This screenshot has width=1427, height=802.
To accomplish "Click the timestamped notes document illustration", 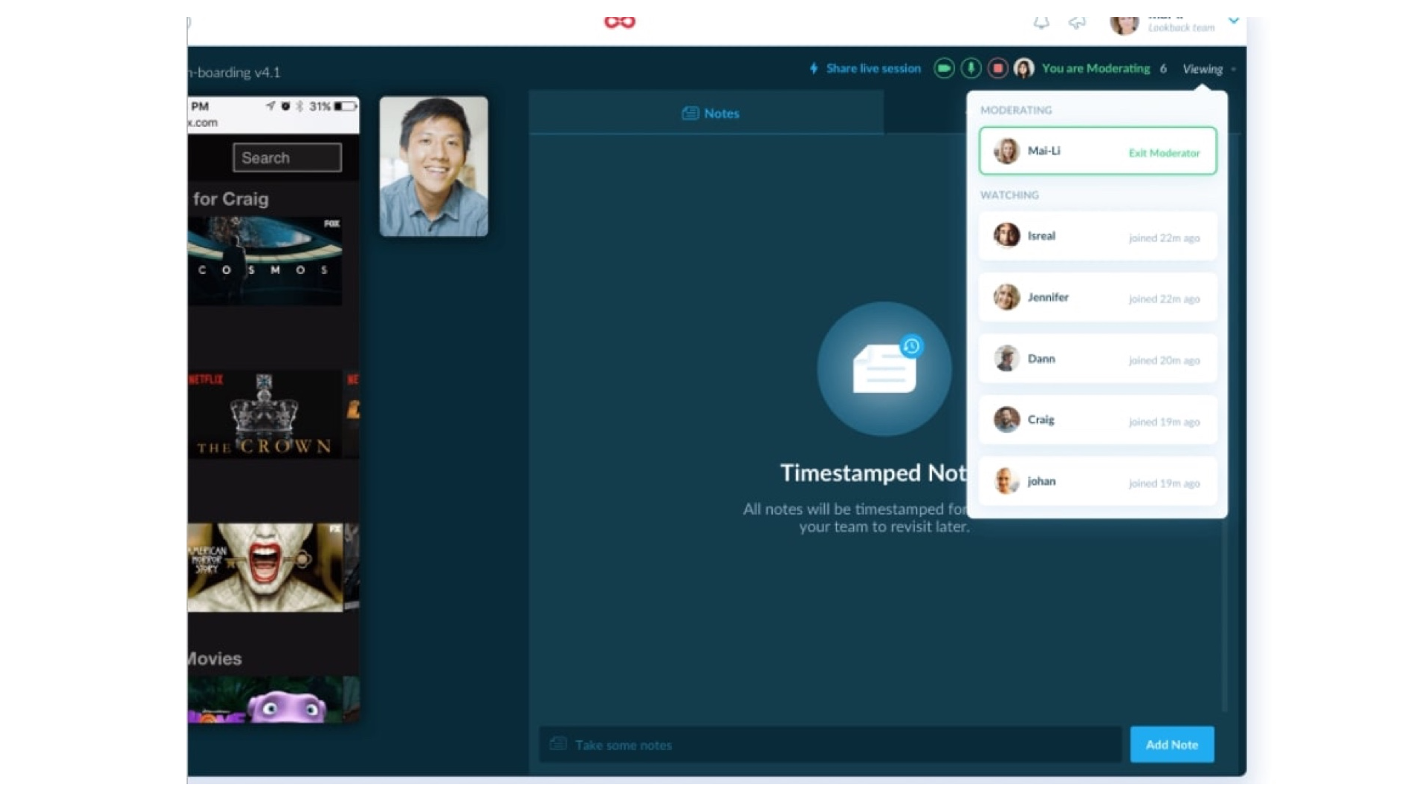I will (x=883, y=369).
